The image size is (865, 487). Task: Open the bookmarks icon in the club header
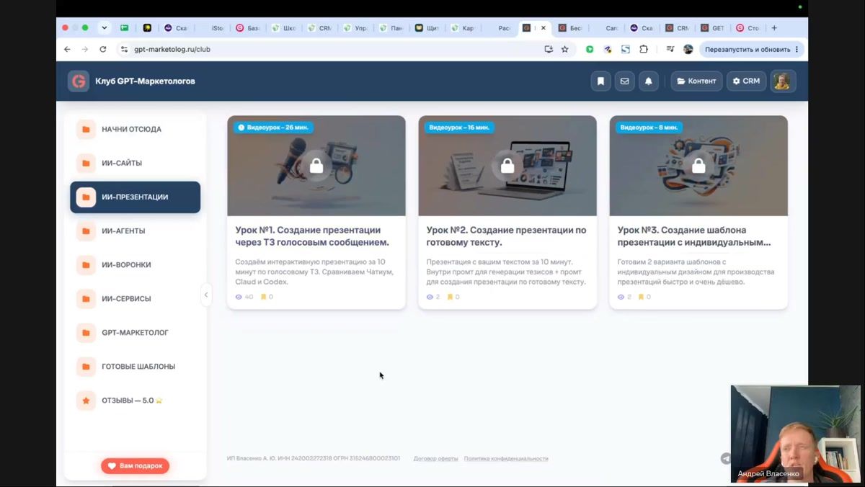point(600,81)
